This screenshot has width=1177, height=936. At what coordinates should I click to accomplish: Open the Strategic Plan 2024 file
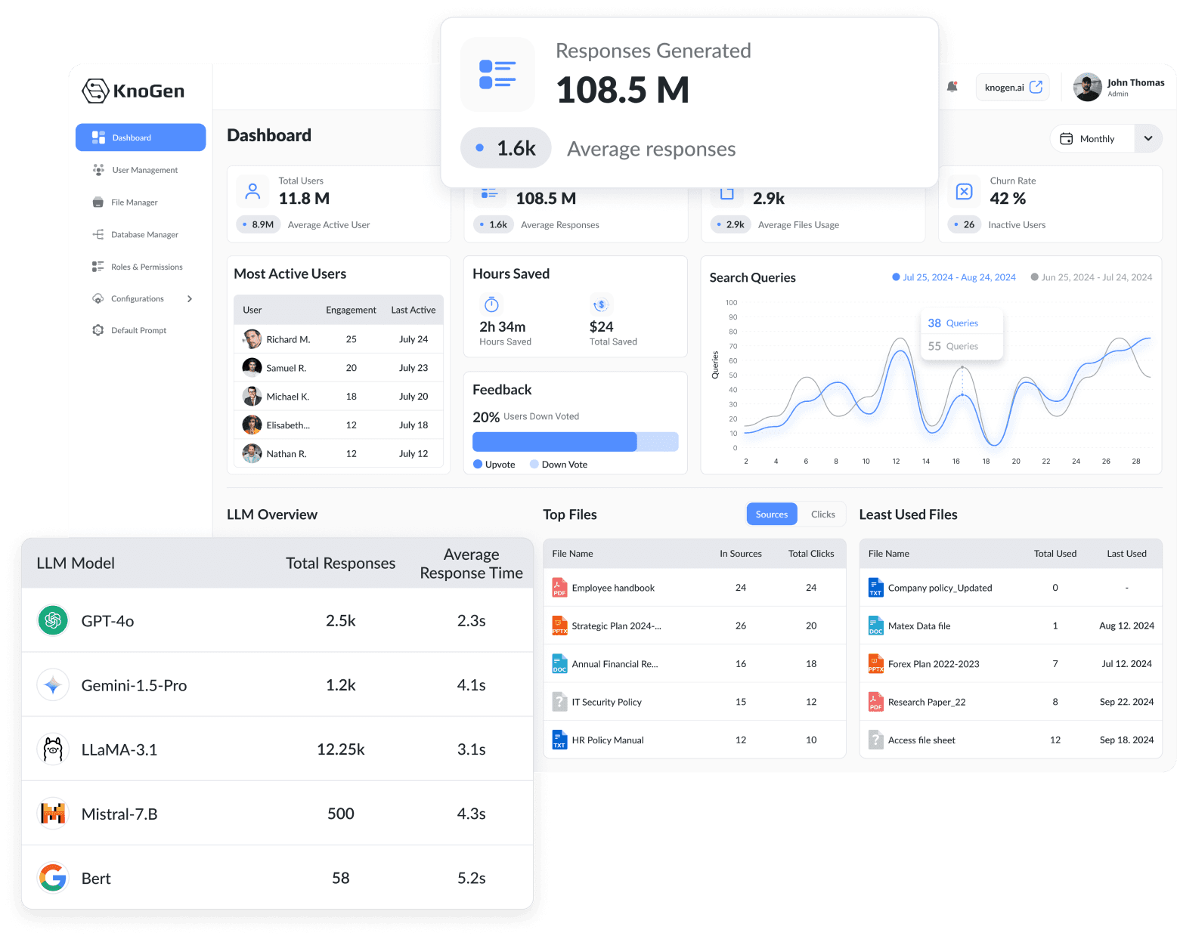(x=615, y=626)
